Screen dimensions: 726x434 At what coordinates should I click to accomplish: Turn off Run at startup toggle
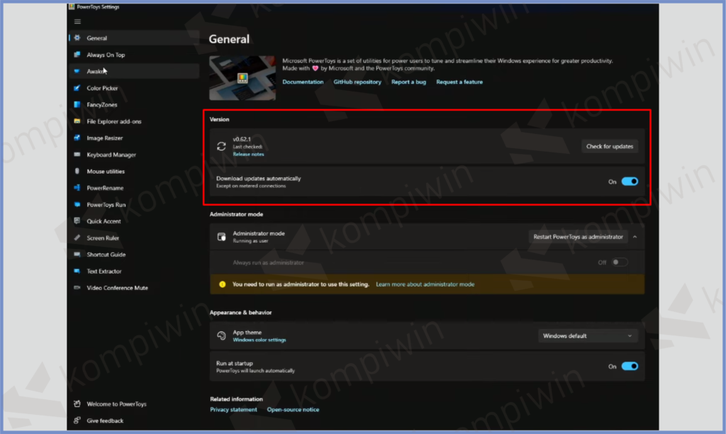tap(630, 367)
